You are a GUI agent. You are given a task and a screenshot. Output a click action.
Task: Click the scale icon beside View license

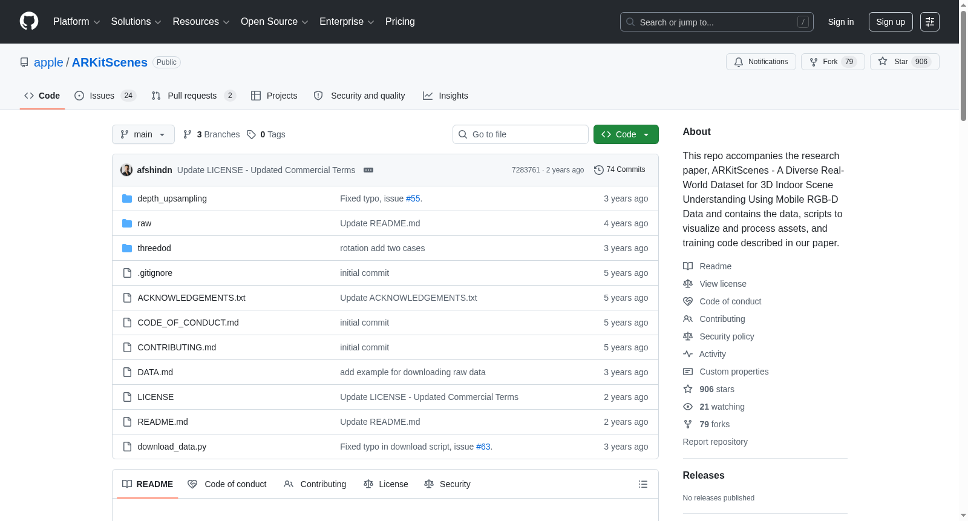(688, 284)
